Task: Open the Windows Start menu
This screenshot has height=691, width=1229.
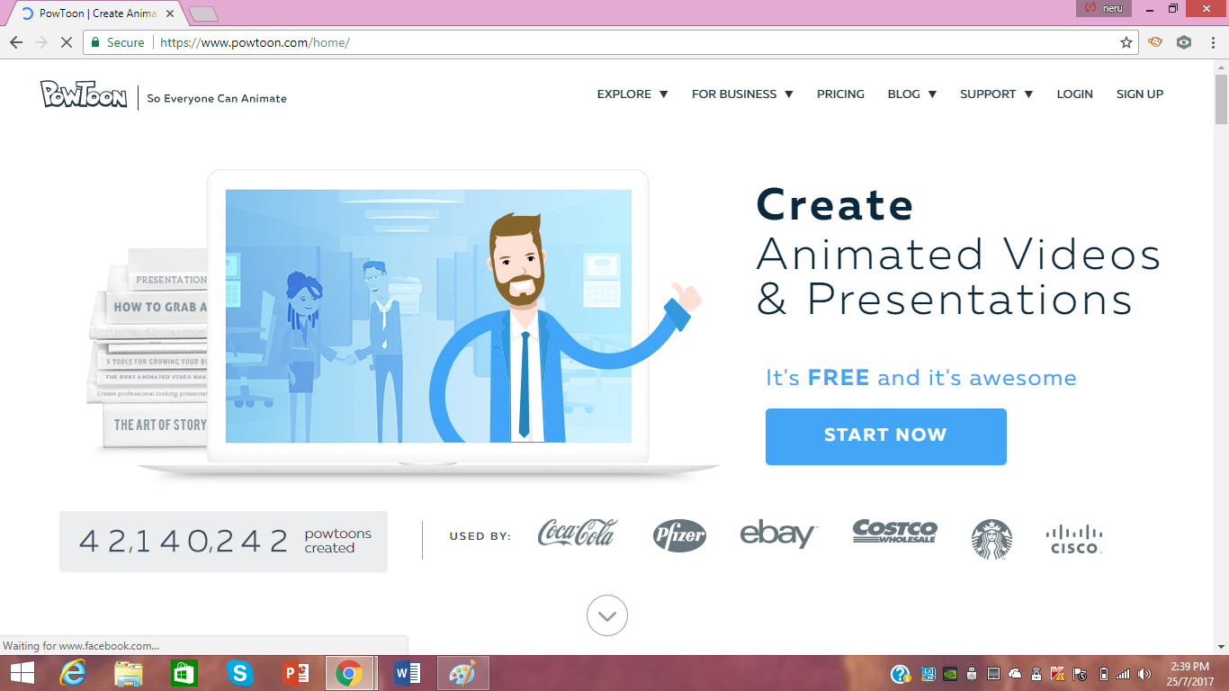Action: pos(22,673)
